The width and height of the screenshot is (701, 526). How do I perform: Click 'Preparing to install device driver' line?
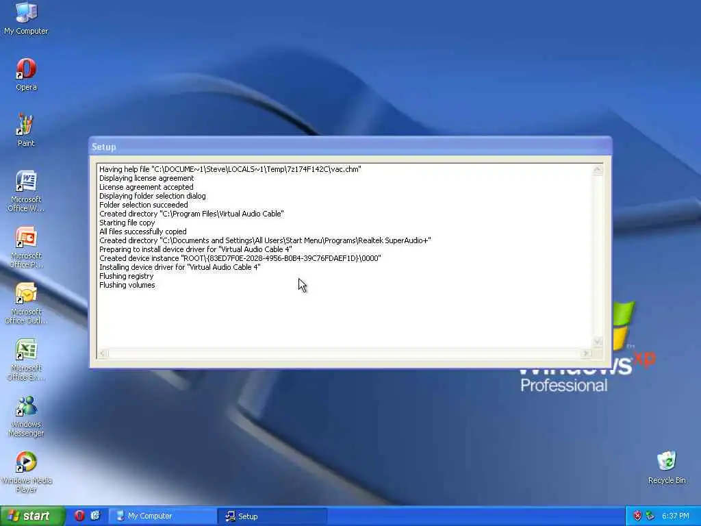[195, 249]
